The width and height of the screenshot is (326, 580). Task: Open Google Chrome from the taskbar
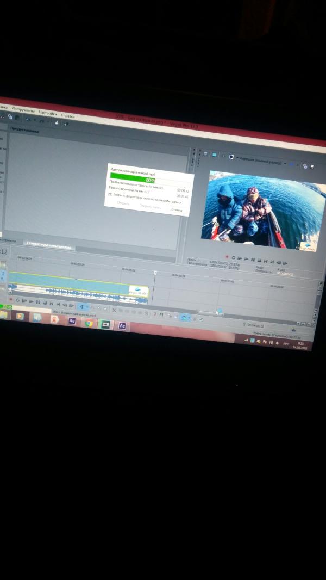click(88, 322)
